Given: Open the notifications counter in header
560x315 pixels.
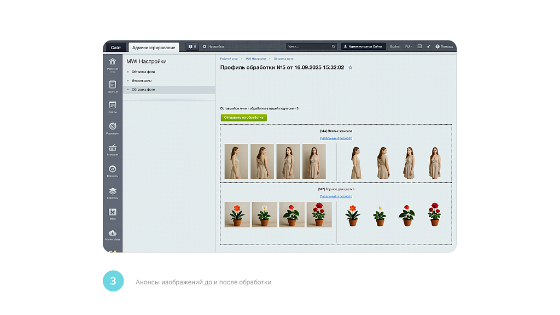Looking at the screenshot, I should point(192,46).
